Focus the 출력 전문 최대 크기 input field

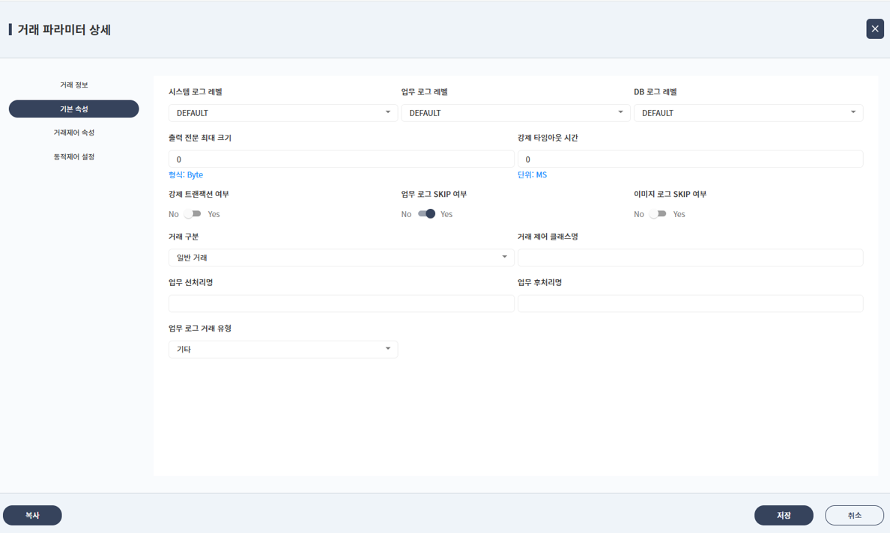coord(341,159)
